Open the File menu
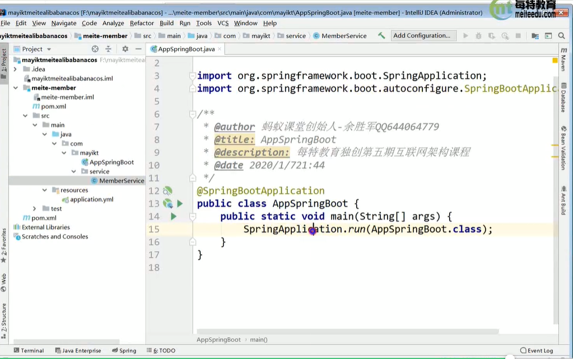Image resolution: width=573 pixels, height=359 pixels. (6, 23)
